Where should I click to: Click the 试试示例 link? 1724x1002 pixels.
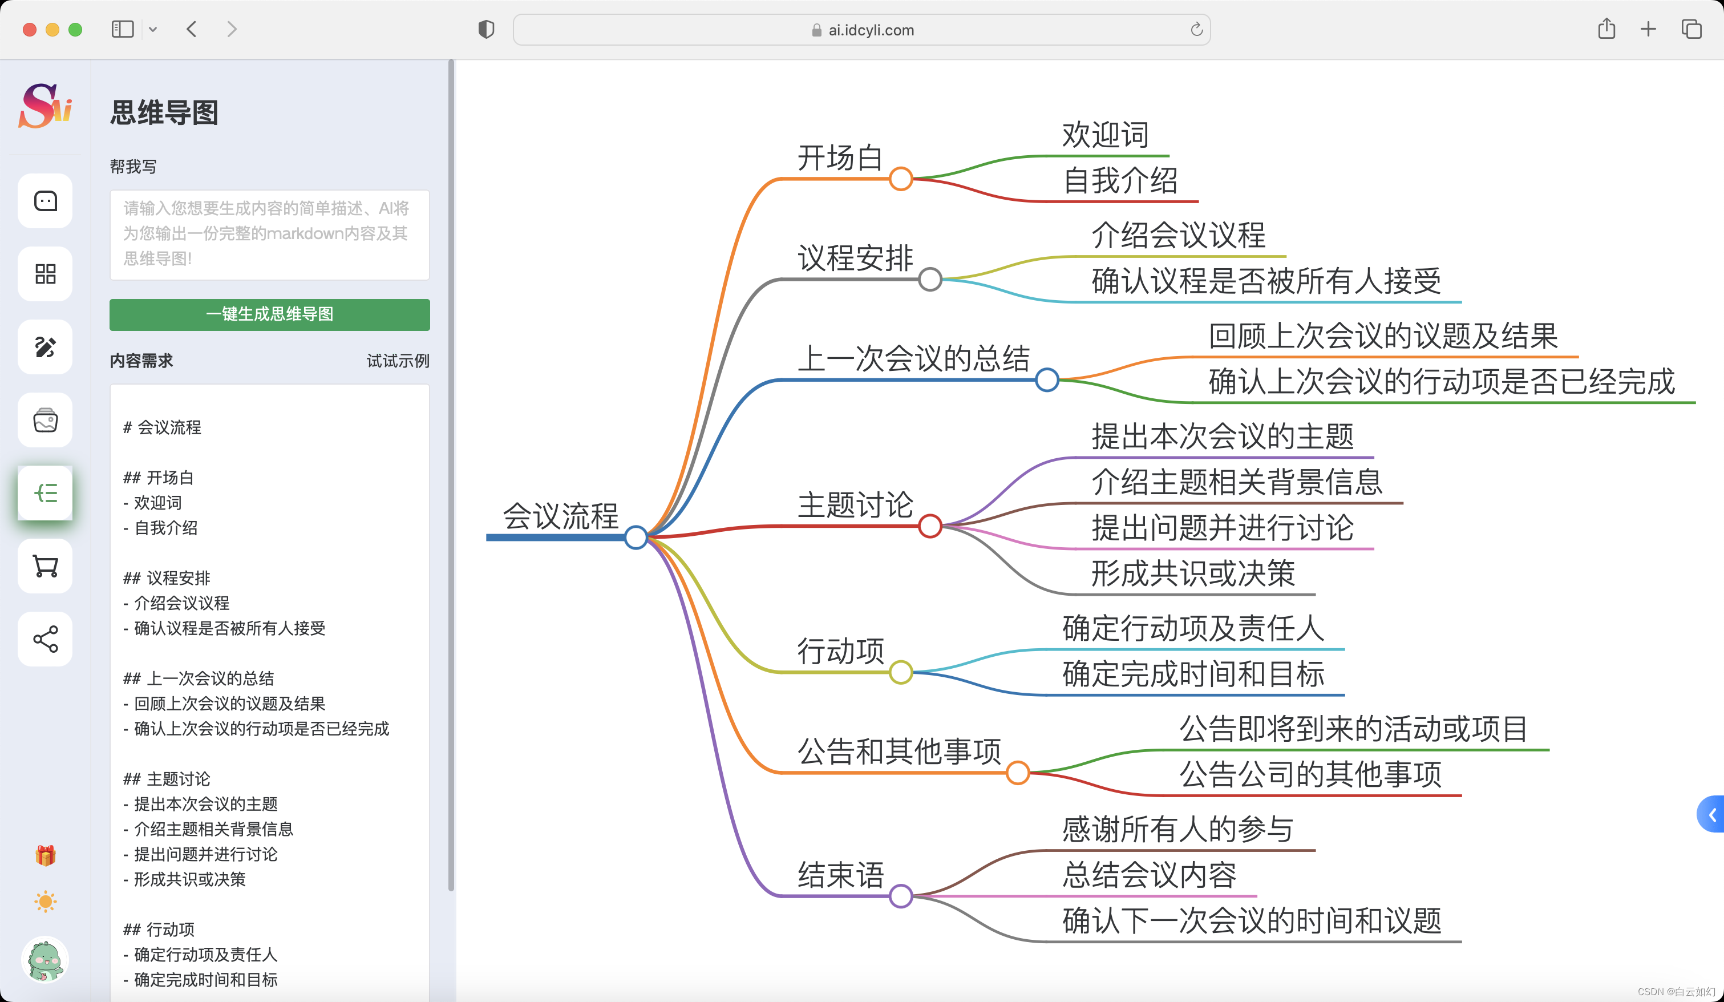[398, 361]
